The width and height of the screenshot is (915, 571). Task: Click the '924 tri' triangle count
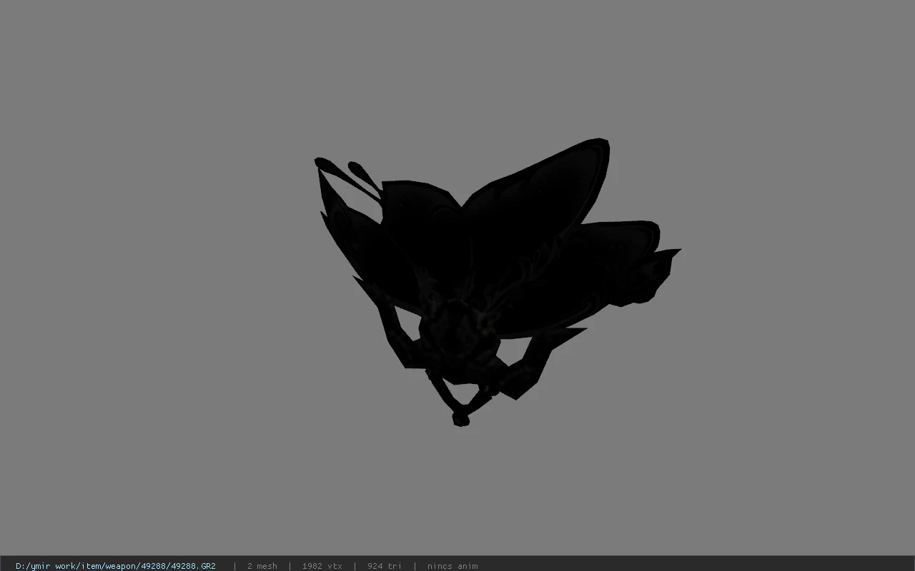click(x=385, y=566)
